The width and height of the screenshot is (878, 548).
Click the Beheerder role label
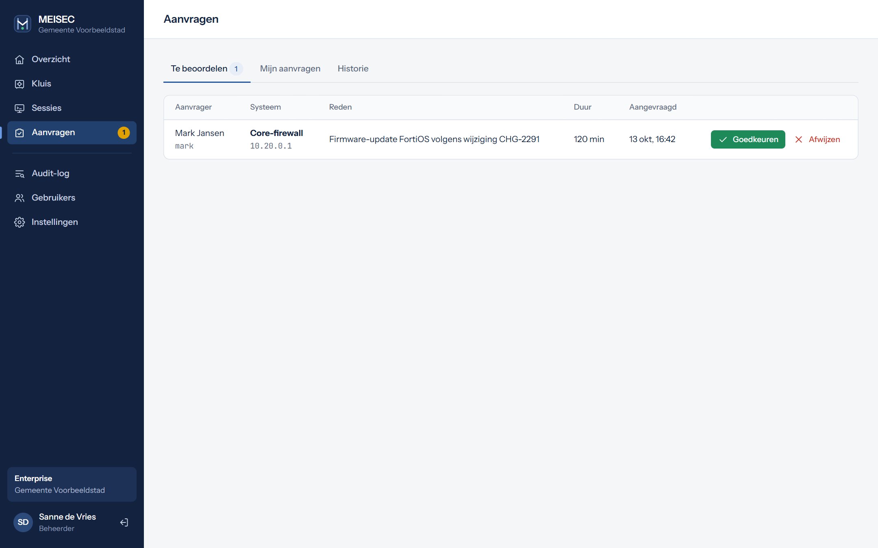pos(57,529)
